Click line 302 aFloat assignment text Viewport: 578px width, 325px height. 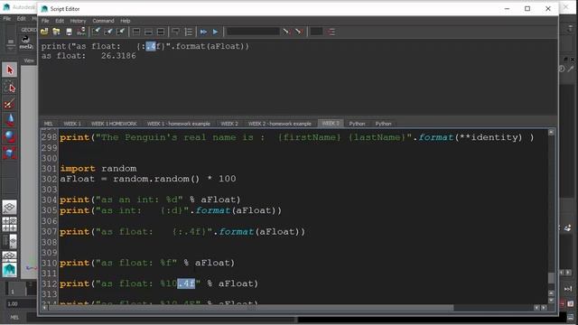[148, 179]
